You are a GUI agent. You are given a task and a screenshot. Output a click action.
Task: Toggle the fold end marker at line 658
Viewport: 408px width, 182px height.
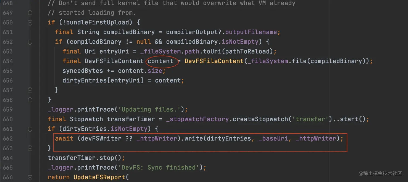30,100
